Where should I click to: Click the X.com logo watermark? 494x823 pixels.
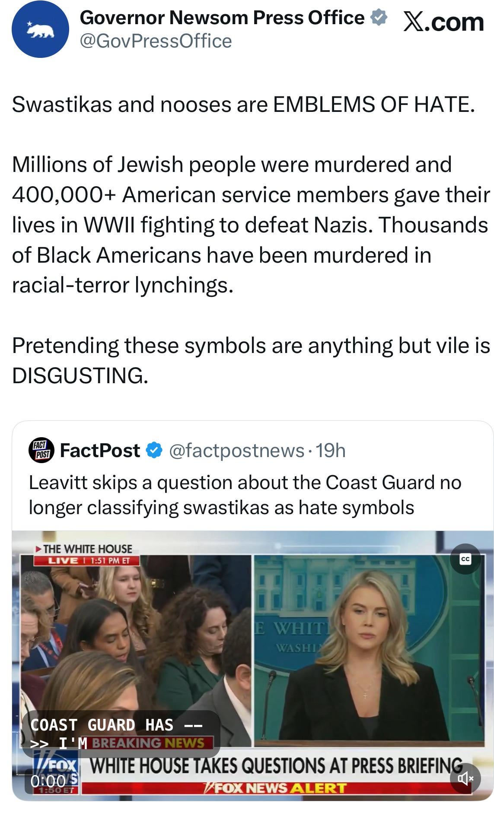[444, 22]
